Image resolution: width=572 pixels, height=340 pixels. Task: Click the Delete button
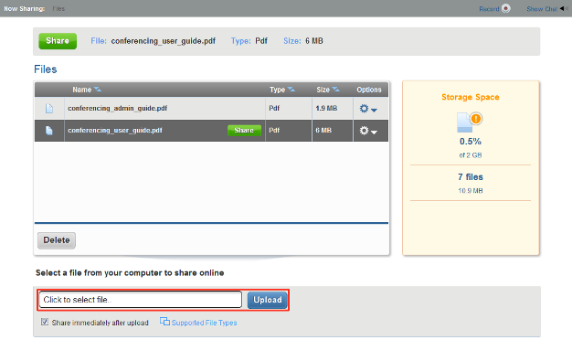click(x=57, y=240)
